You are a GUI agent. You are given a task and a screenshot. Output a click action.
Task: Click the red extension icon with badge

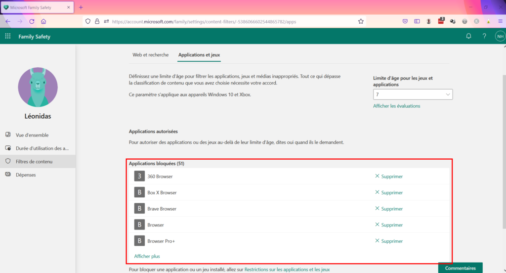(x=441, y=21)
